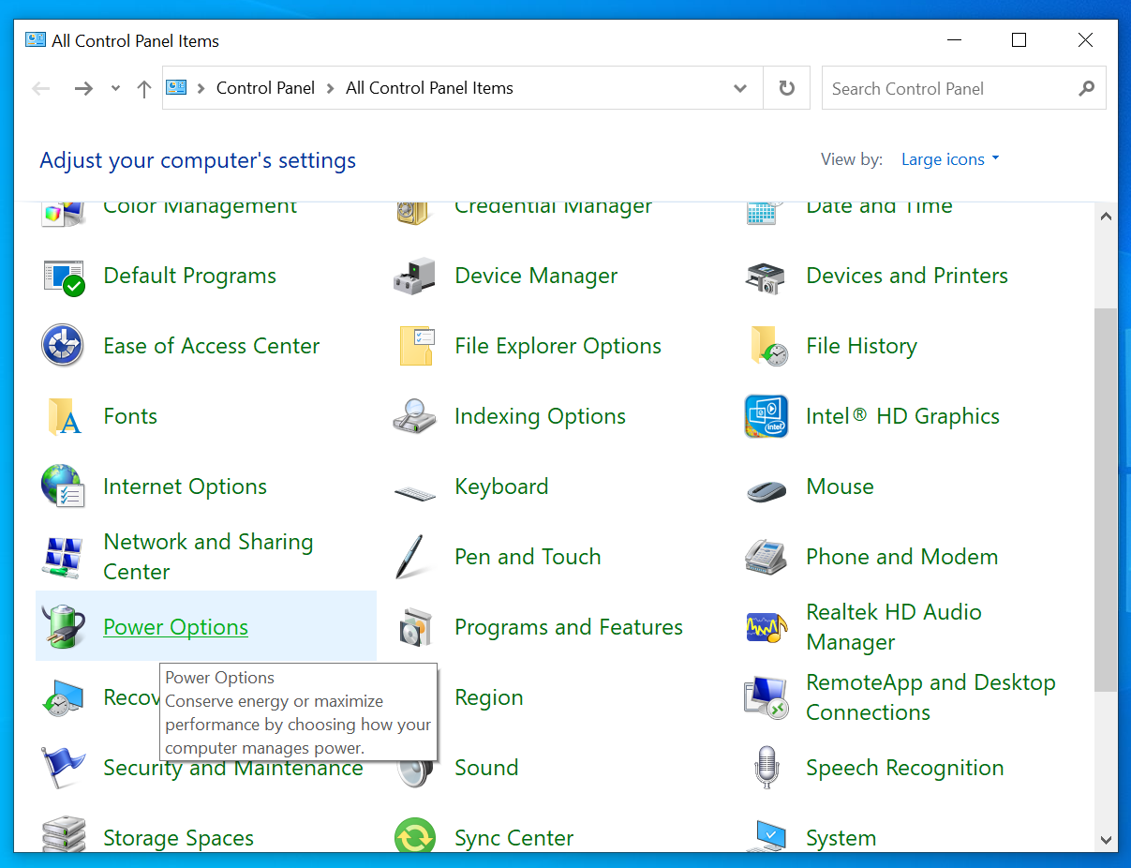Open the address bar history dropdown

(x=740, y=89)
